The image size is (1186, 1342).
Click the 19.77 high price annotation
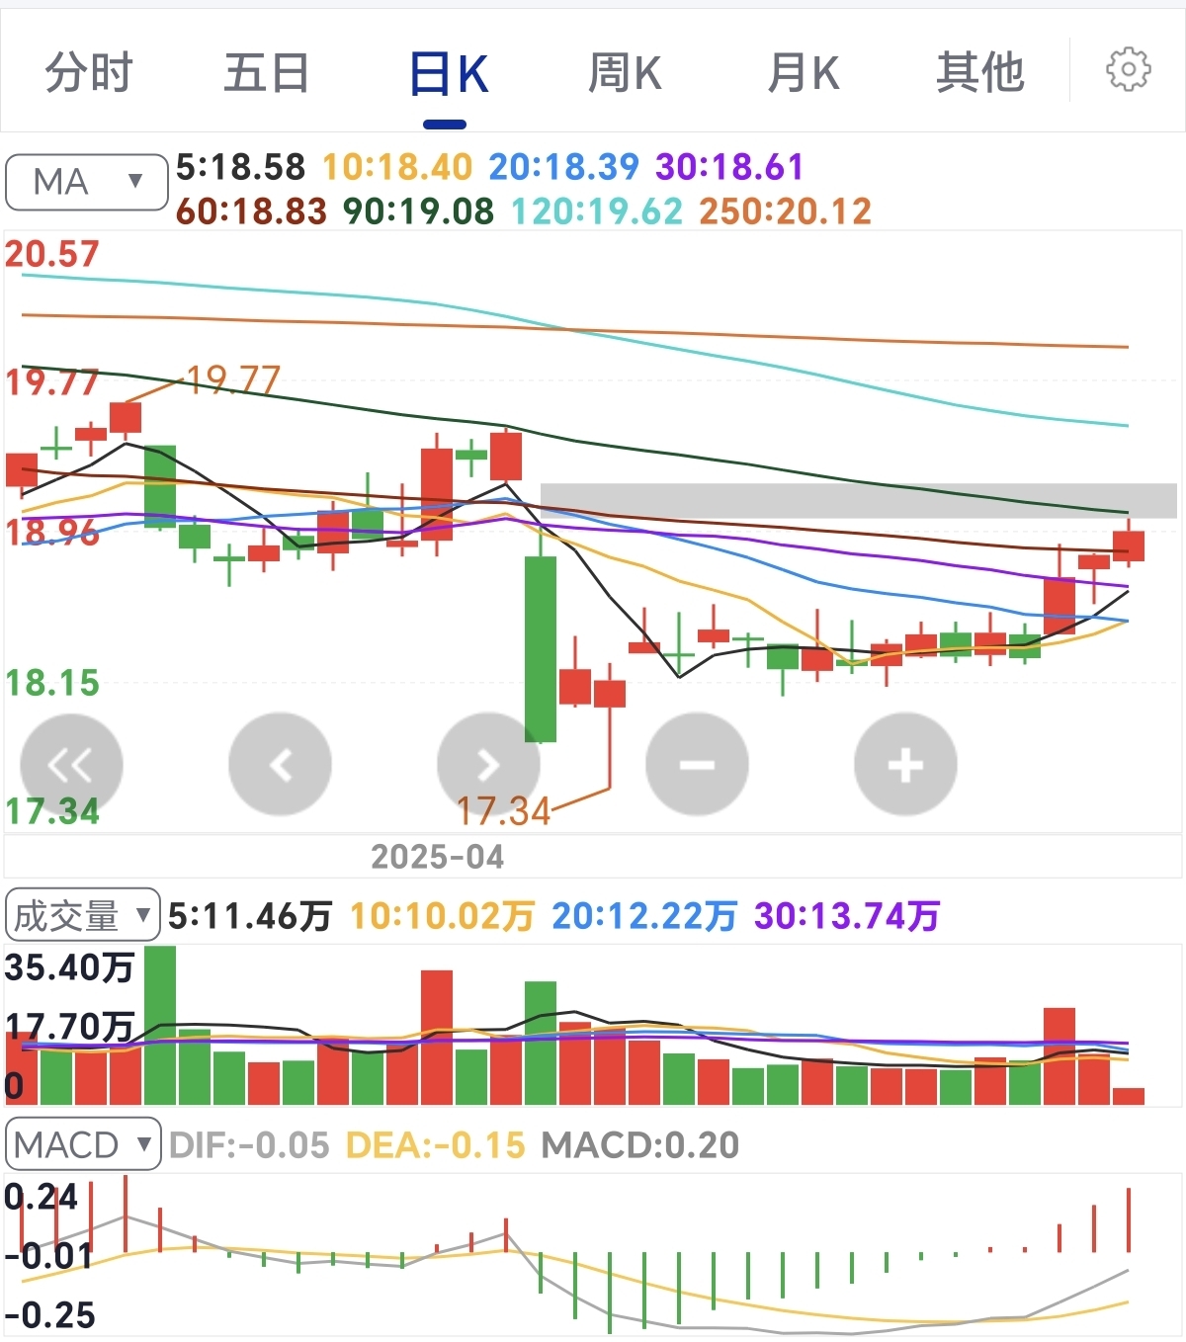233,379
